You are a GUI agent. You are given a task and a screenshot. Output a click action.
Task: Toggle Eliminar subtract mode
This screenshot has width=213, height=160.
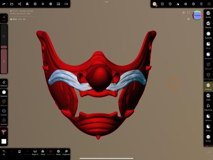point(4,83)
